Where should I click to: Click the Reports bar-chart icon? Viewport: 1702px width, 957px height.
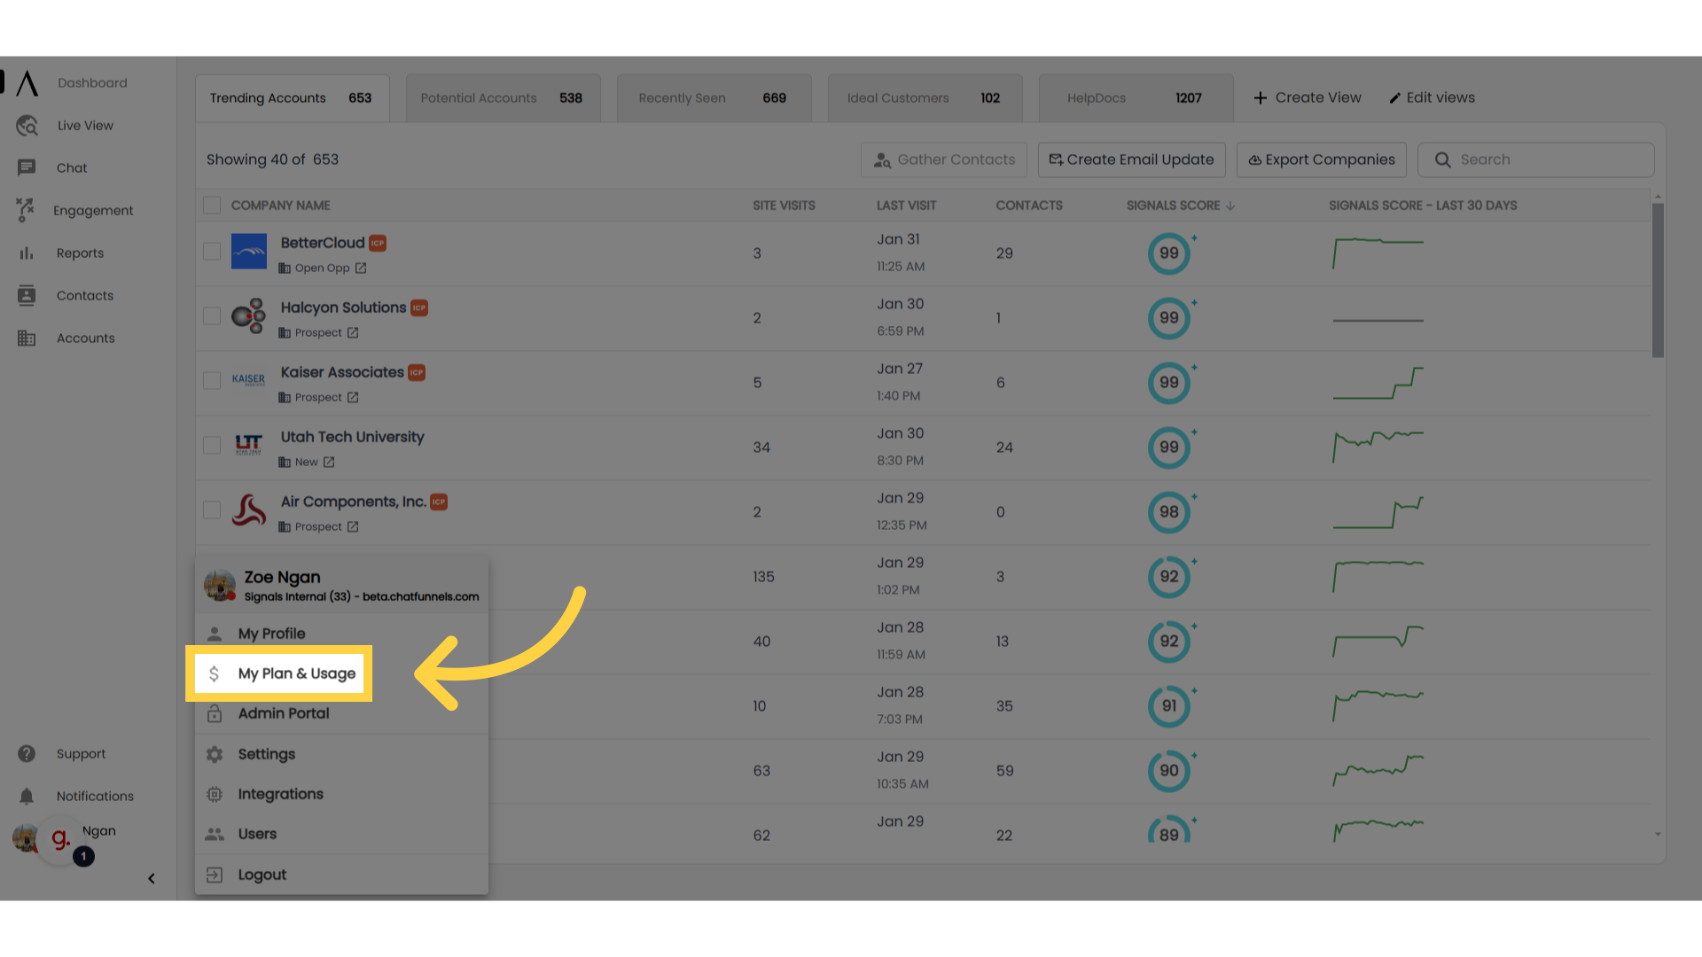click(27, 253)
